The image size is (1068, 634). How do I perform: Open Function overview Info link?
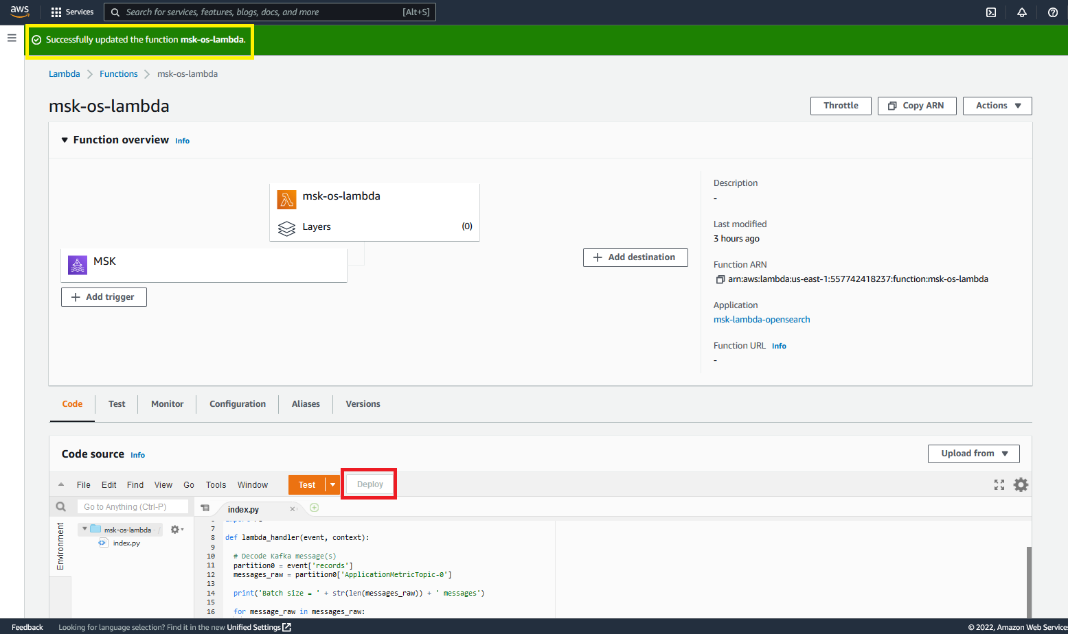(182, 141)
